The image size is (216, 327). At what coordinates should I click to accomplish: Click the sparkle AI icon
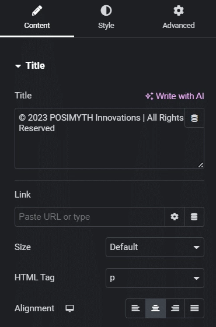(x=149, y=96)
